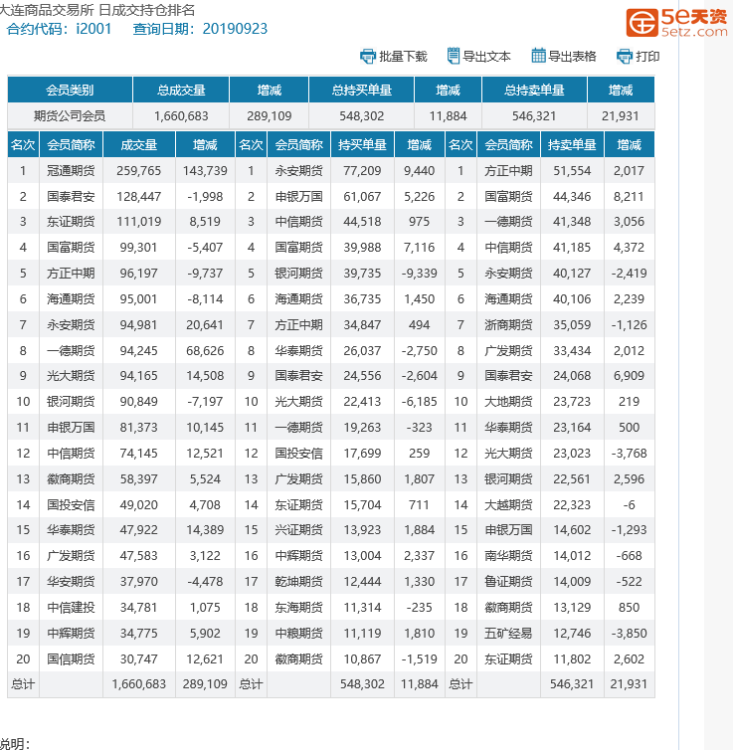Screen dimensions: 733x750
Task: Click the 44,346 short position value
Action: [x=572, y=197]
